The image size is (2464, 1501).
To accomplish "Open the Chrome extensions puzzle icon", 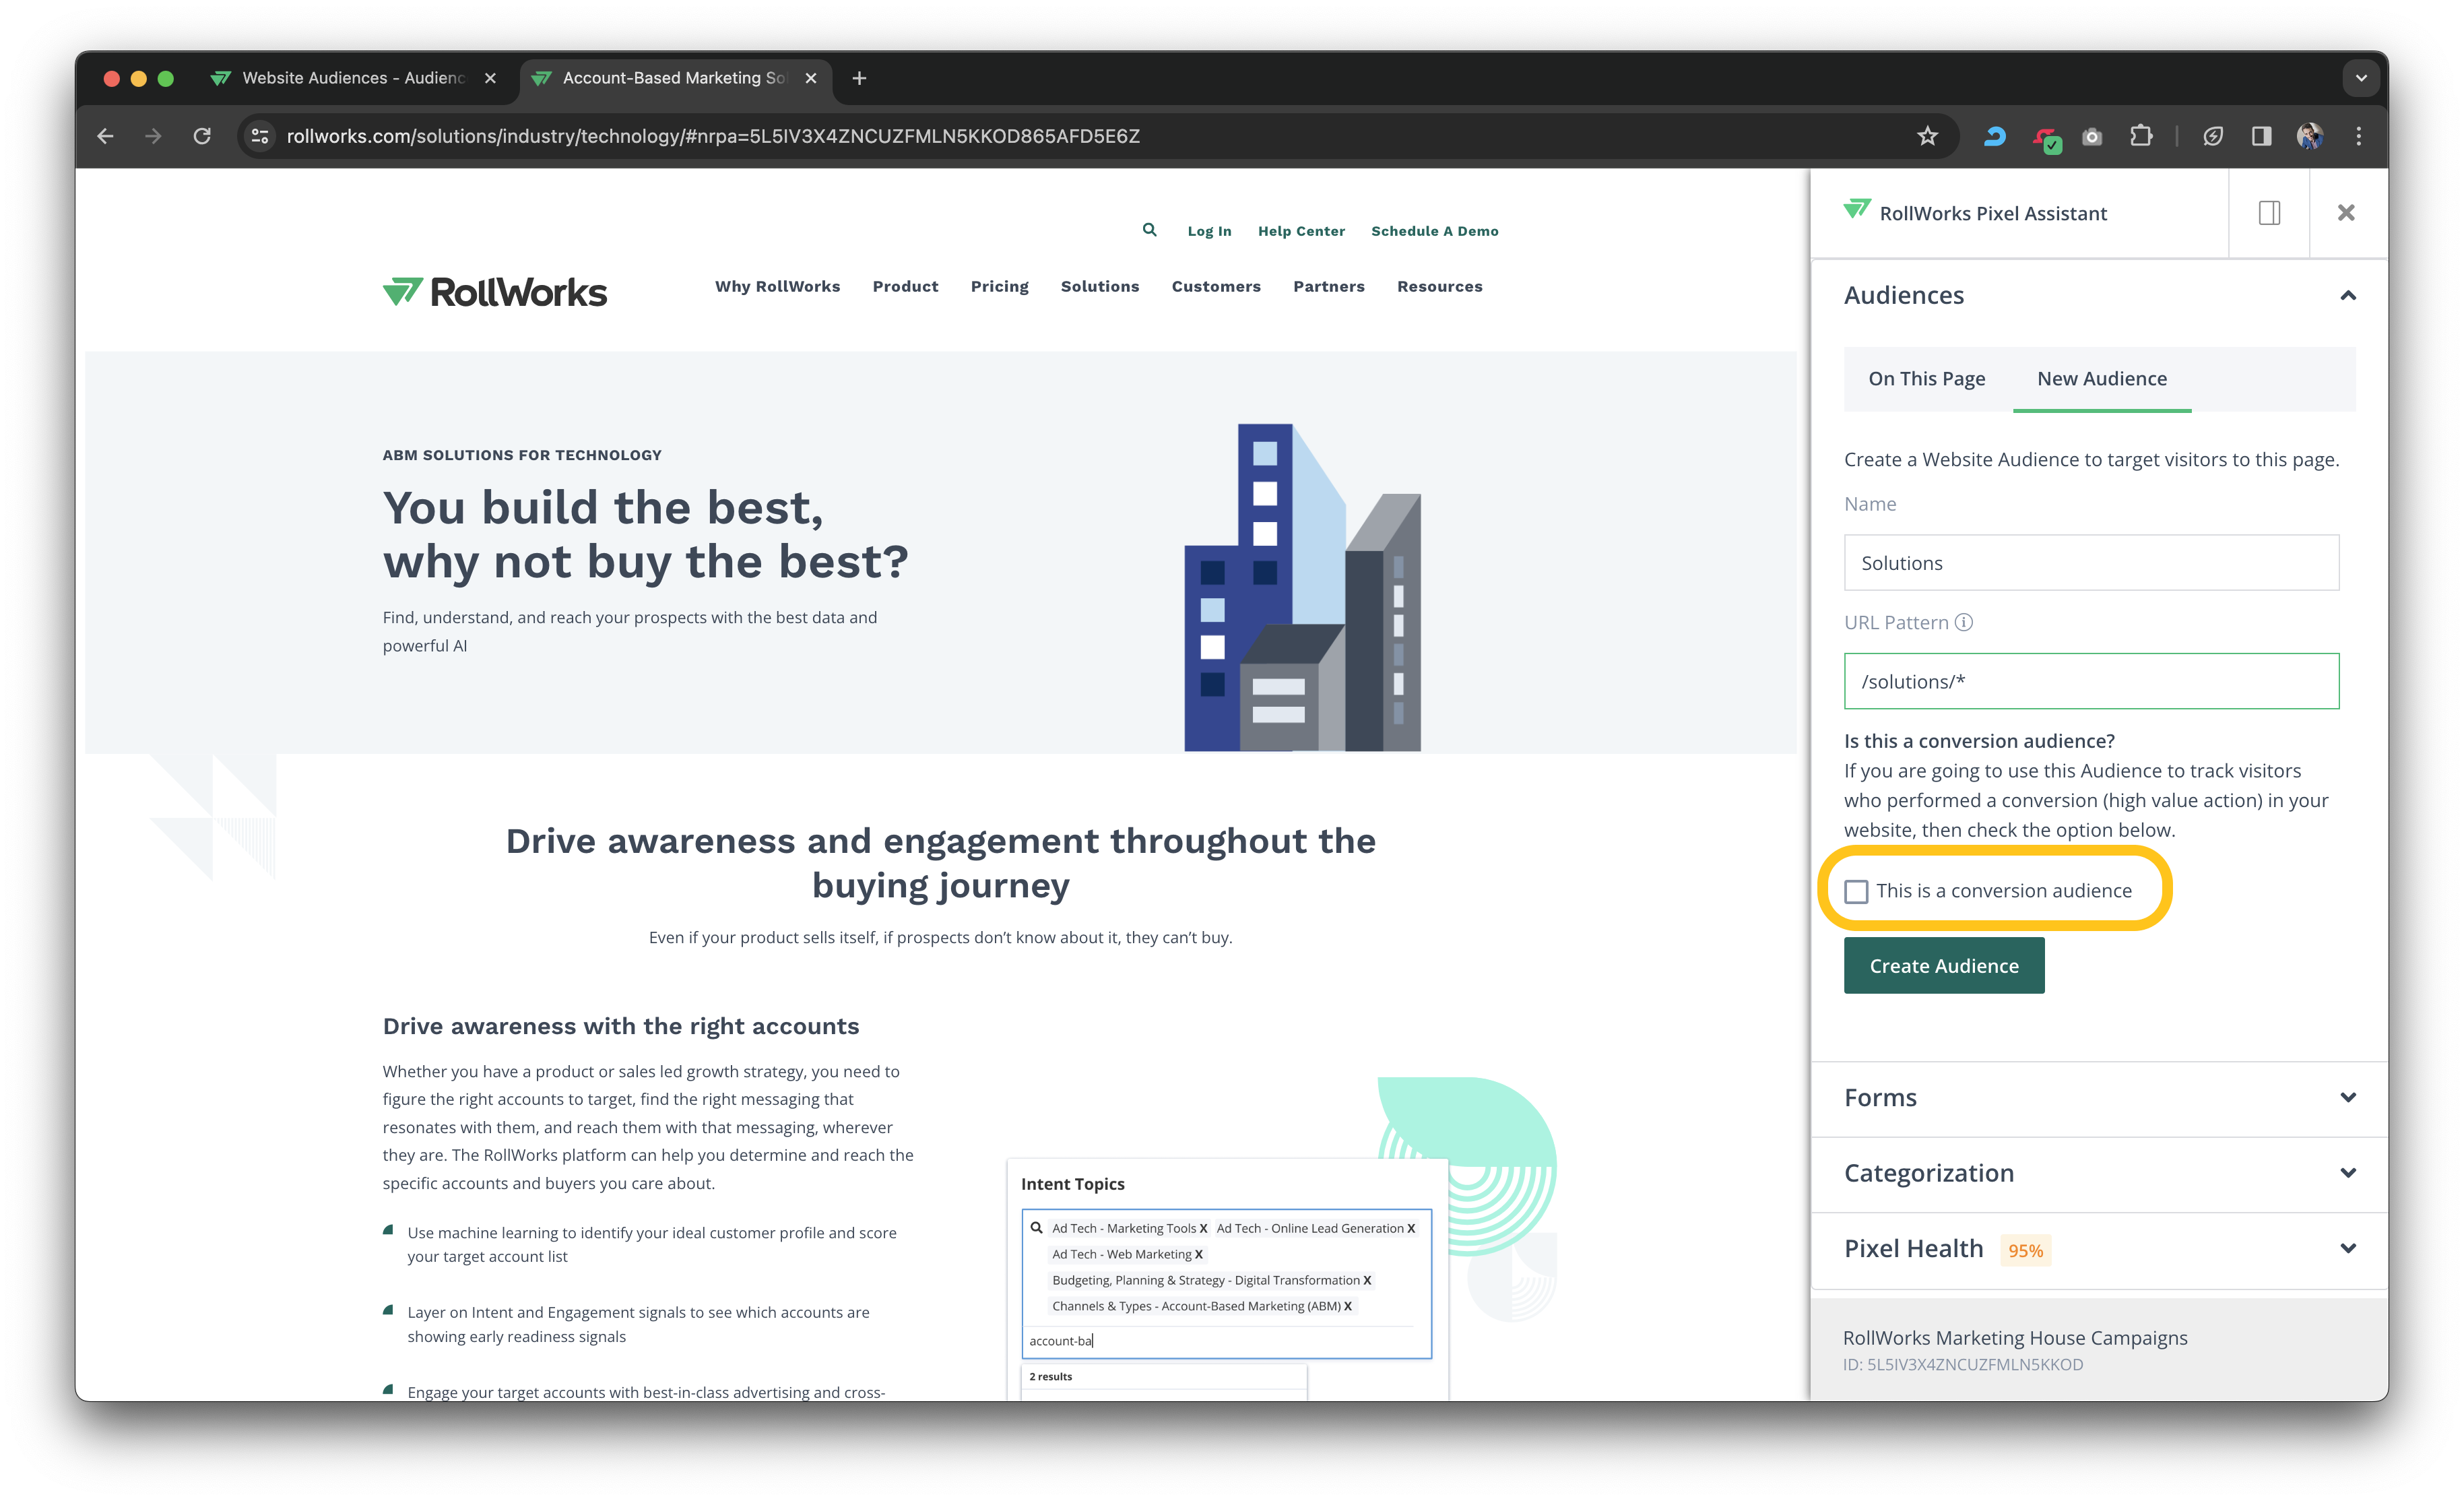I will [2141, 136].
